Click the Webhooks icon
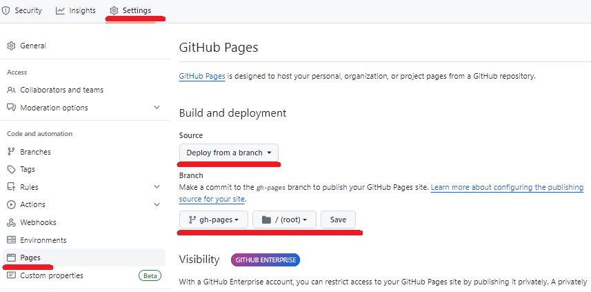The image size is (591, 292). [x=11, y=222]
